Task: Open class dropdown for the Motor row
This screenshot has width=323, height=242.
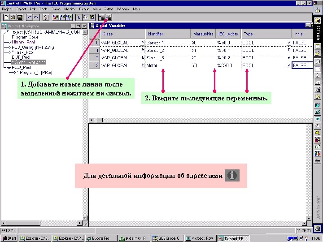Action: pyautogui.click(x=143, y=65)
